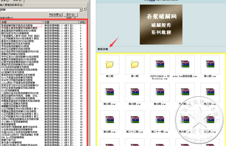Select result 价值2000元小生我怕怕破解中级班
Screen dimensions: 226x146
(x=19, y=132)
